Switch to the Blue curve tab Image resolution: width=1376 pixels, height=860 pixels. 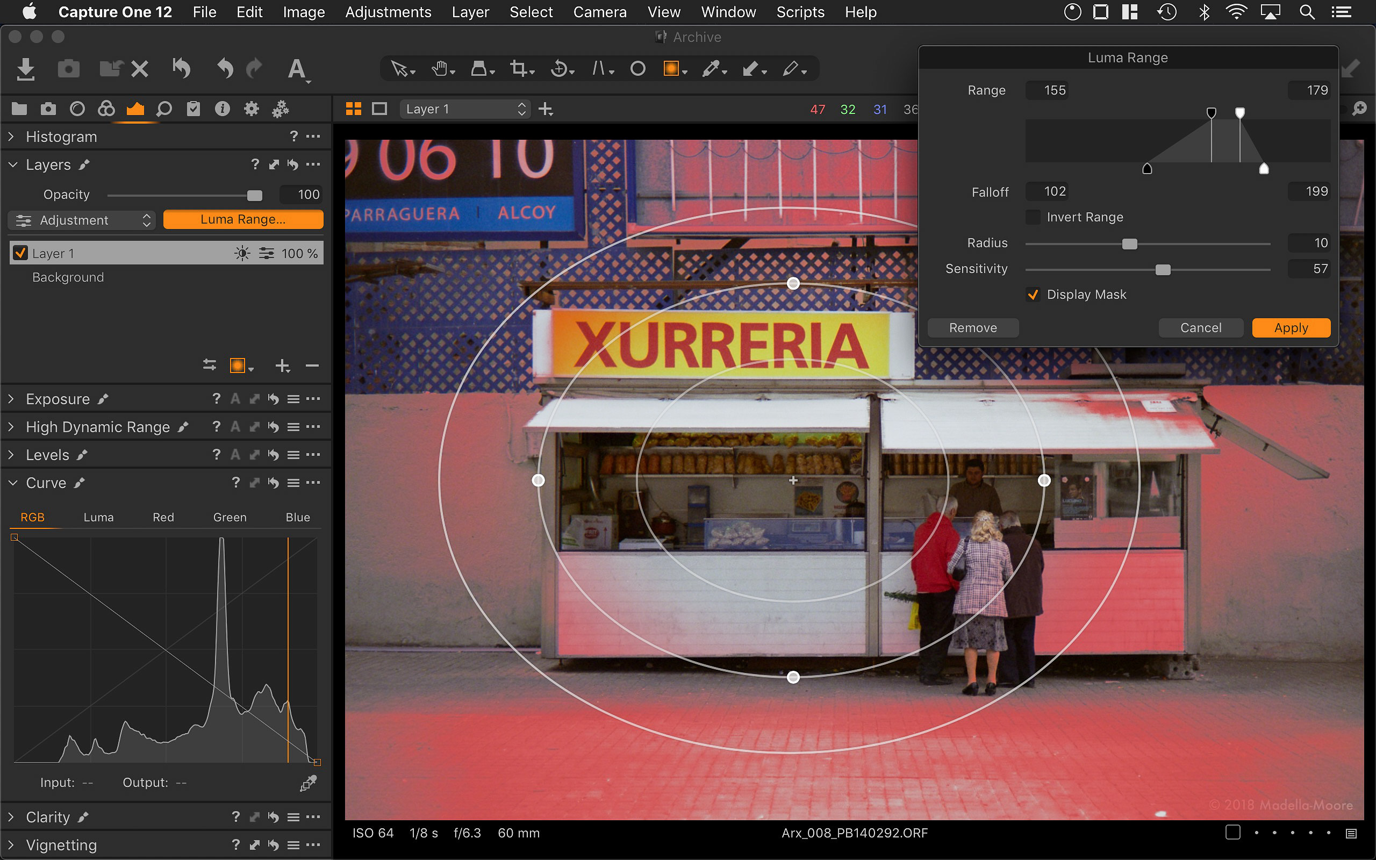tap(298, 517)
